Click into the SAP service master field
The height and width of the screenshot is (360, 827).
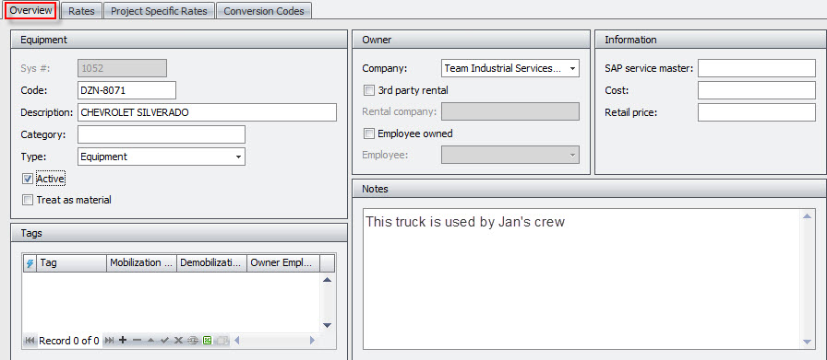tap(756, 68)
